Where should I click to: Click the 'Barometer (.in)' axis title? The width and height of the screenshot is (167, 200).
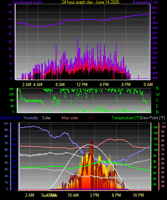click(x=145, y=2)
